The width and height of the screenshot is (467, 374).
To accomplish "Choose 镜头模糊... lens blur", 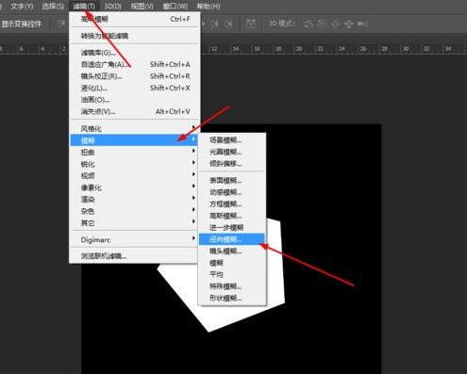I will coord(232,252).
